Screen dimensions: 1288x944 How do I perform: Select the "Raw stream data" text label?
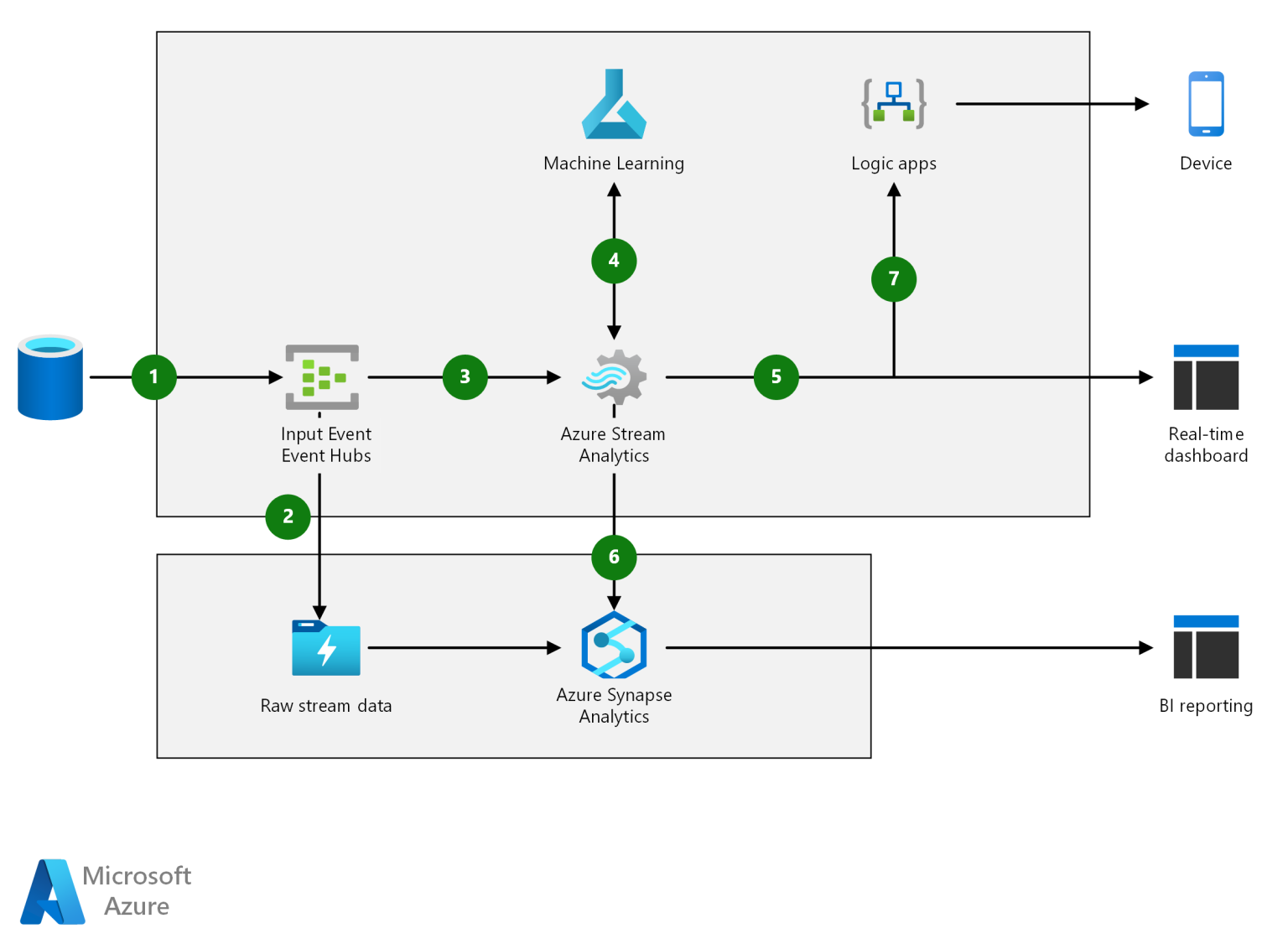point(326,706)
